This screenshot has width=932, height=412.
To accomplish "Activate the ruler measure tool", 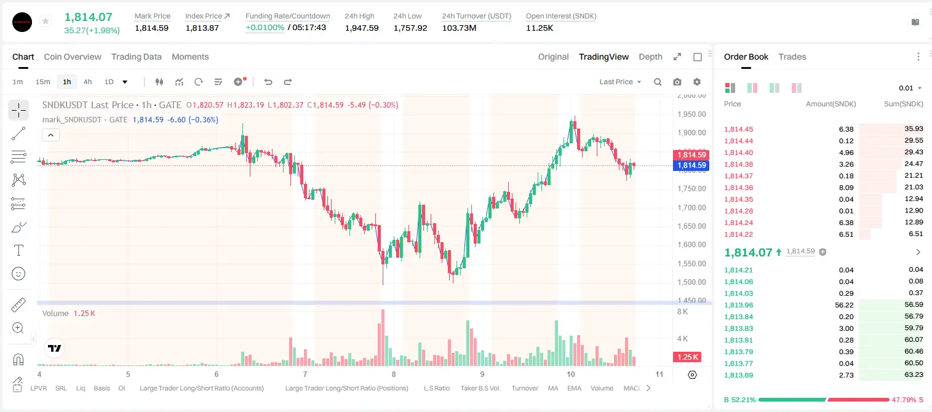I will tap(18, 305).
